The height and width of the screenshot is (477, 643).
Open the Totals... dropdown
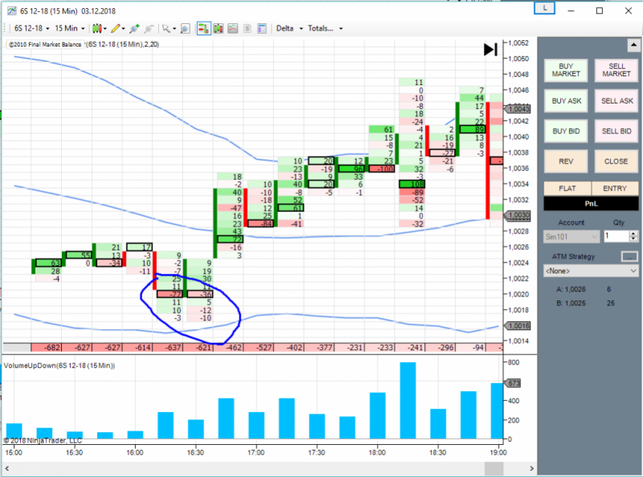coord(326,28)
